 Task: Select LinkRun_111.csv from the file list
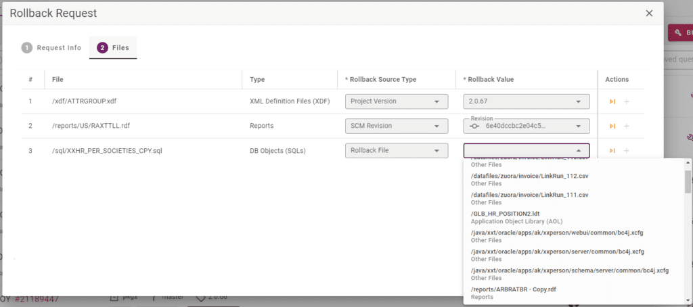coord(575,198)
